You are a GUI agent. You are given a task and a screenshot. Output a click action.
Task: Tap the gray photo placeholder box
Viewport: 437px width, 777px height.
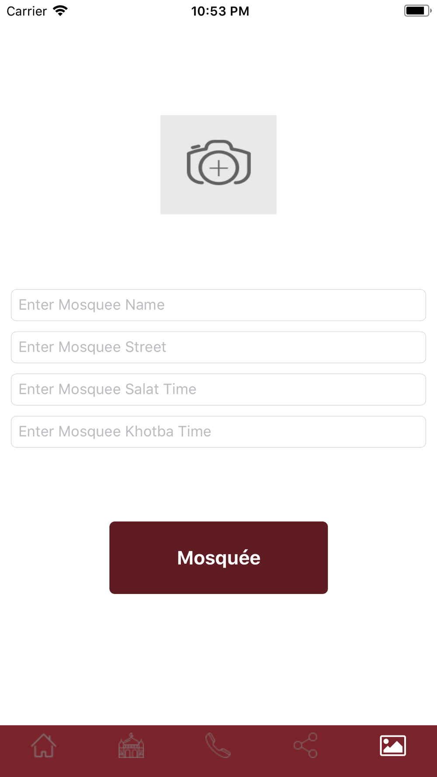218,165
